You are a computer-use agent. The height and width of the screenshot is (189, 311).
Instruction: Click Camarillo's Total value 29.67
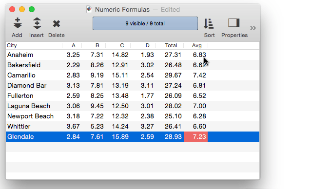pyautogui.click(x=173, y=76)
